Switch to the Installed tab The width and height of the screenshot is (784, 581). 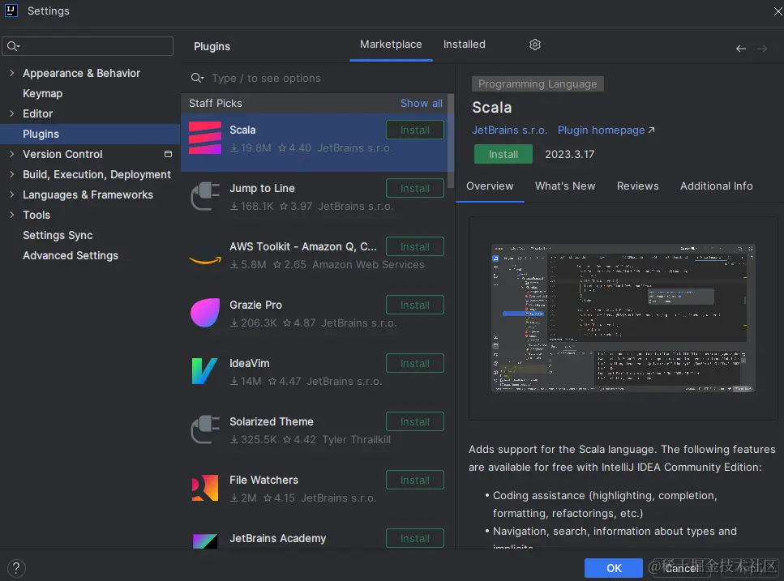pyautogui.click(x=464, y=45)
